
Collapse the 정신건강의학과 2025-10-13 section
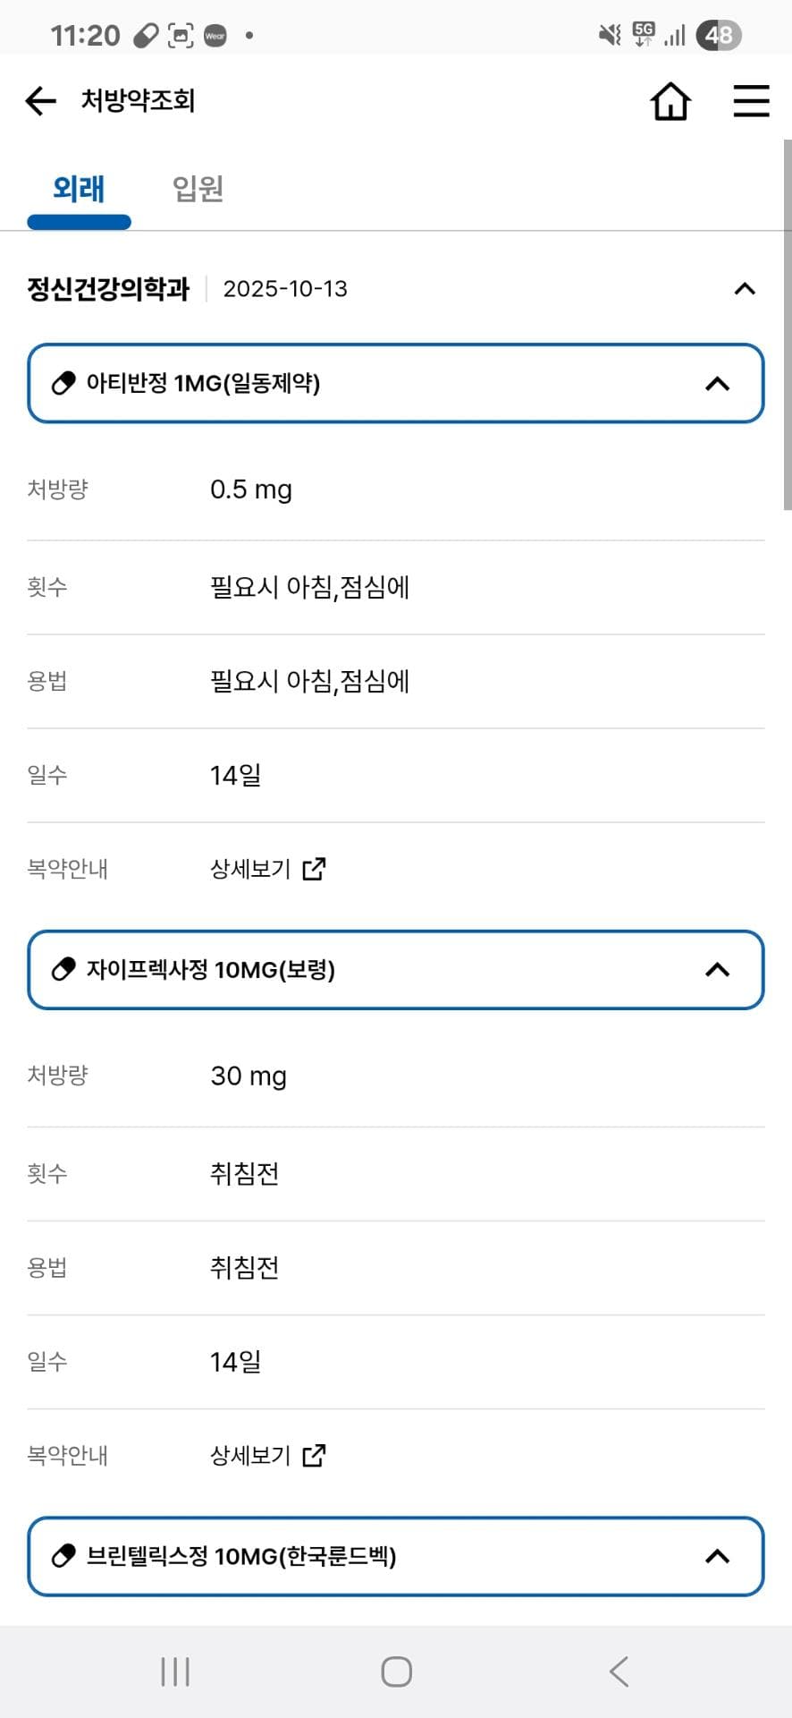744,289
